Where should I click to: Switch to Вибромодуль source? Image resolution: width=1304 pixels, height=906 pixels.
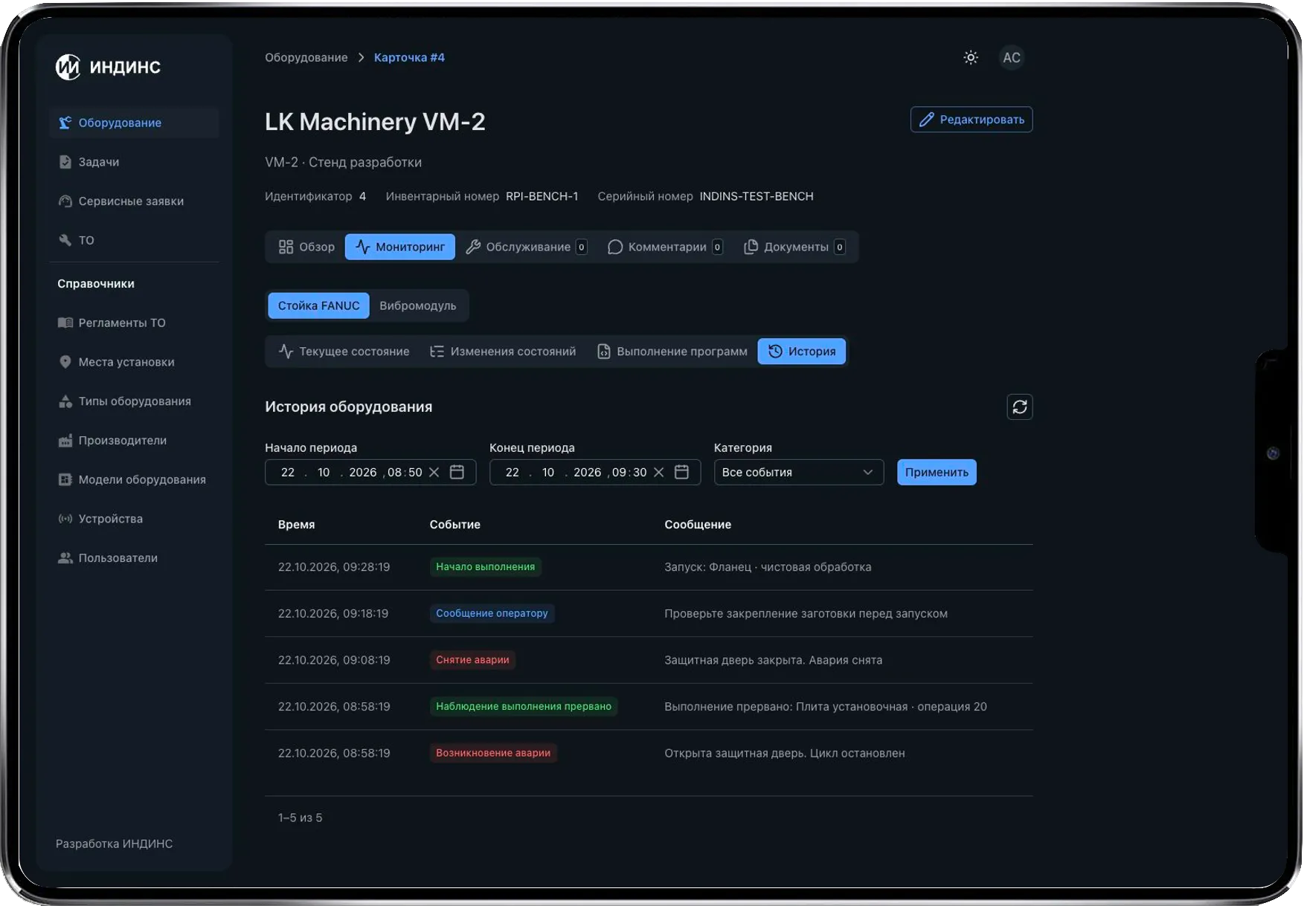(418, 305)
